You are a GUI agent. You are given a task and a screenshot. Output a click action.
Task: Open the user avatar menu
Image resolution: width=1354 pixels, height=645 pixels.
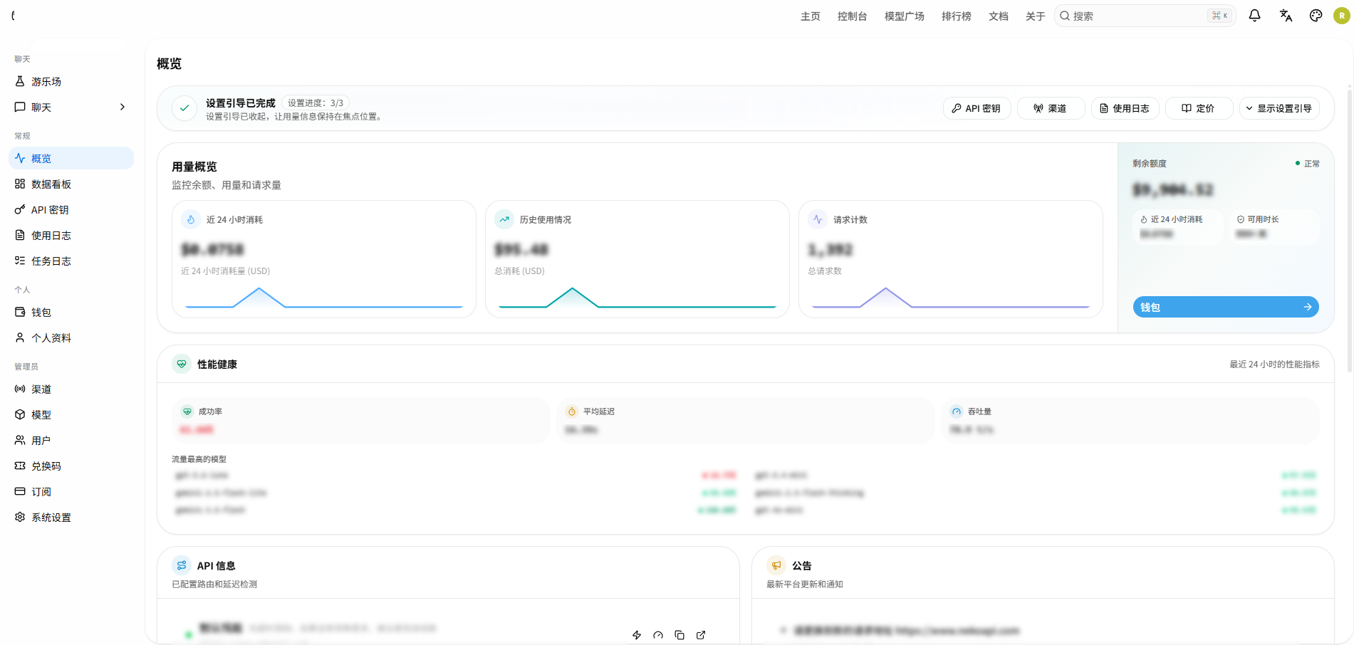[x=1342, y=16]
